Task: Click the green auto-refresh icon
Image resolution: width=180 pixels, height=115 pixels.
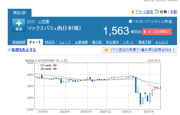Action: pyautogui.click(x=156, y=11)
